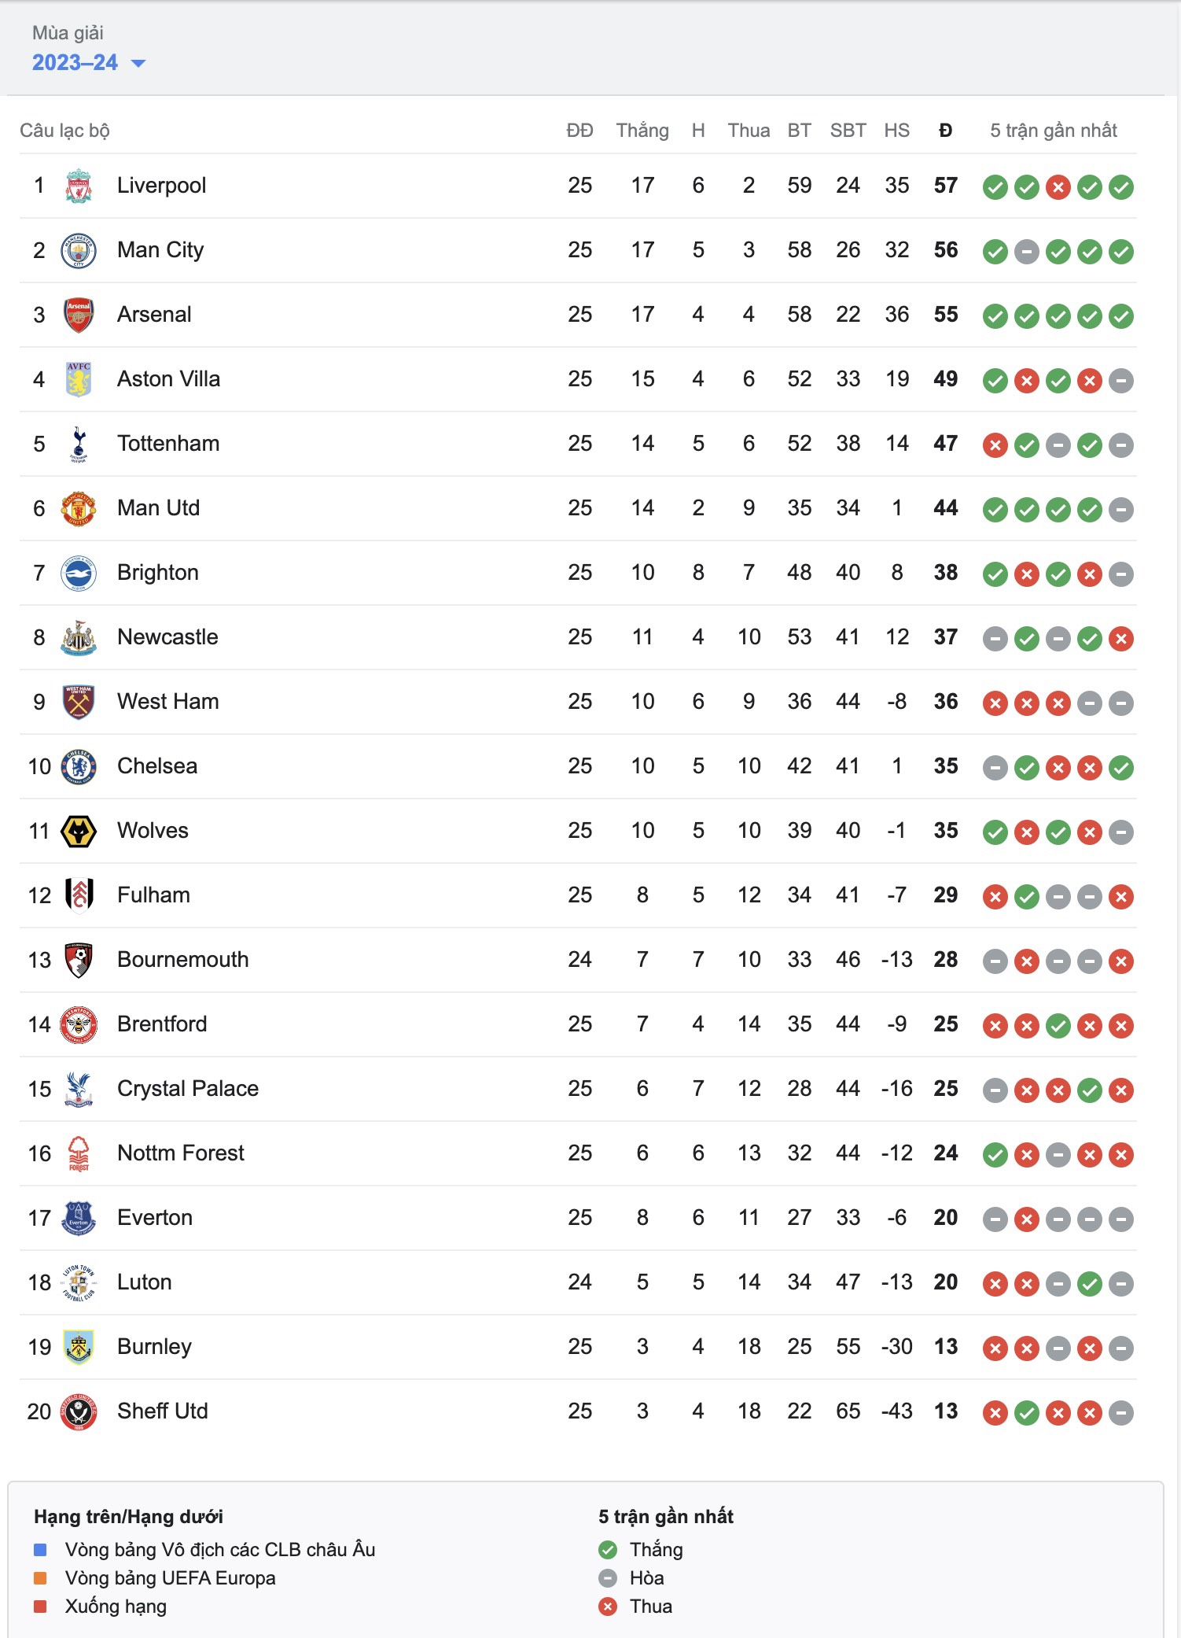Open the Aston Villa team link
The width and height of the screenshot is (1181, 1638).
click(168, 379)
